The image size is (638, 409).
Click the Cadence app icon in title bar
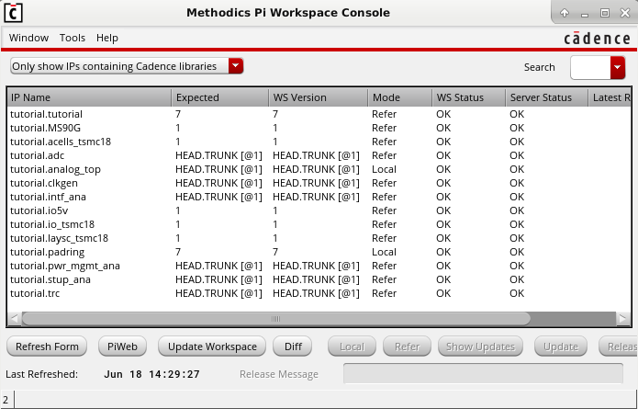[x=15, y=13]
